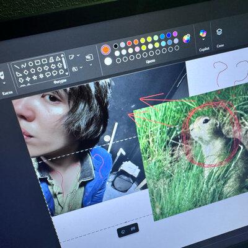Open the Кисти brushes dropdown chevron

(x=4, y=83)
